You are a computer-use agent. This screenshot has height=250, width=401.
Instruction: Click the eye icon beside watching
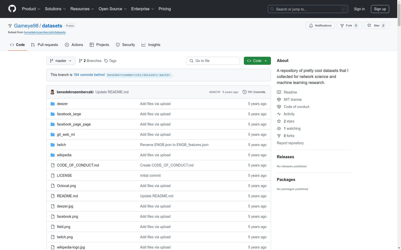279,128
